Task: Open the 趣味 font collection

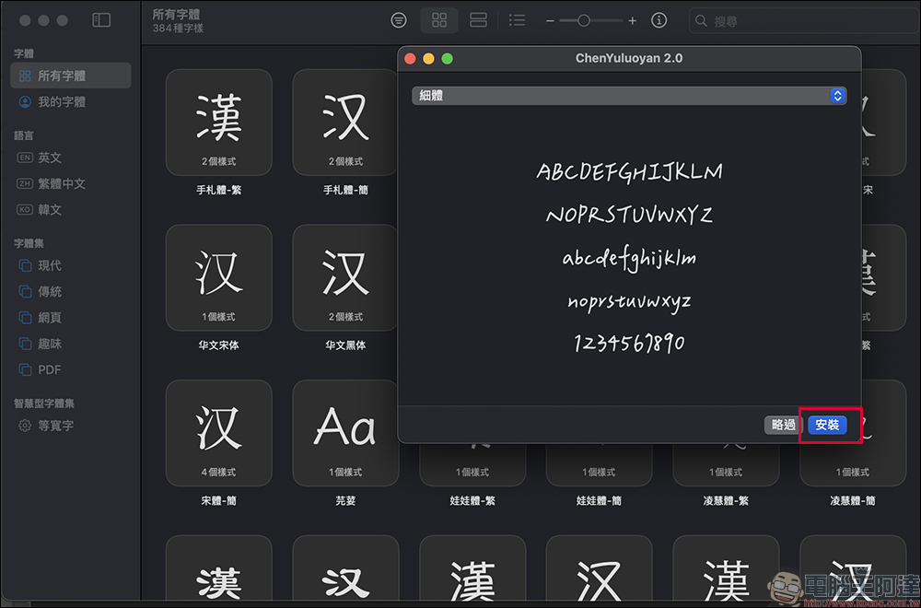Action: pos(71,344)
